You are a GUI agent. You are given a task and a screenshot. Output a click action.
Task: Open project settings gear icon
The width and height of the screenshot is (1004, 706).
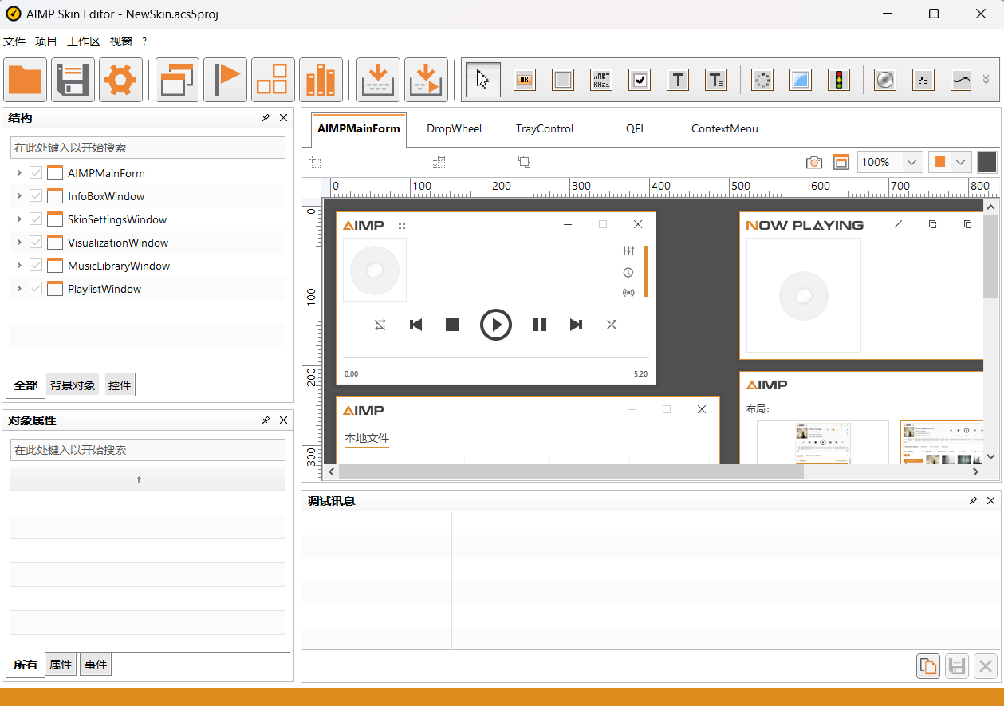point(121,80)
